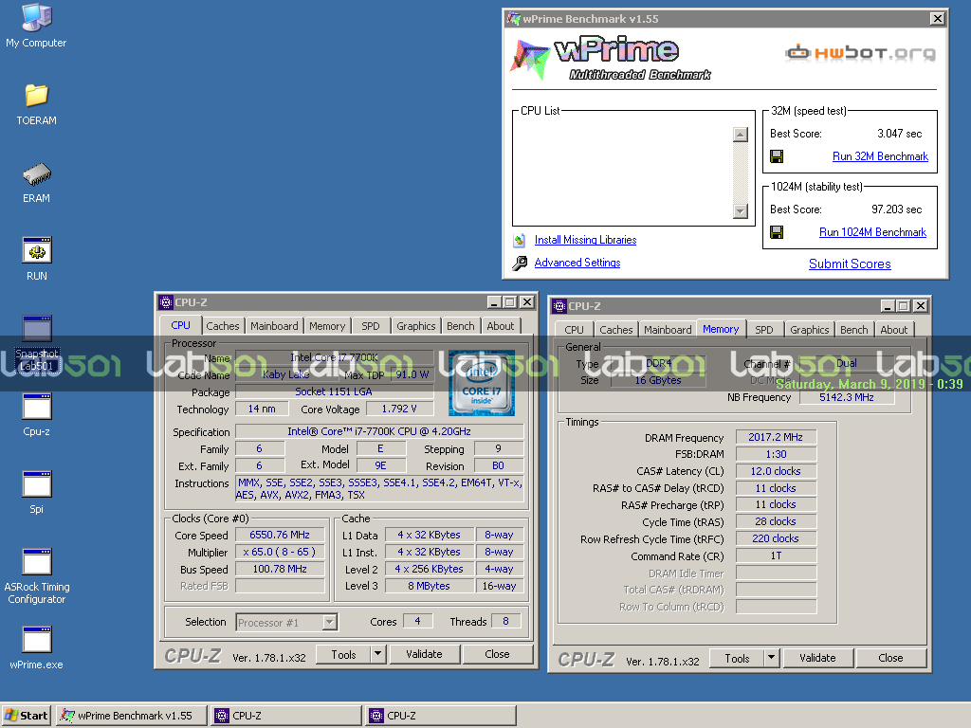This screenshot has height=728, width=971.
Task: Open Bench tab in right CPU-Z window
Action: (854, 330)
